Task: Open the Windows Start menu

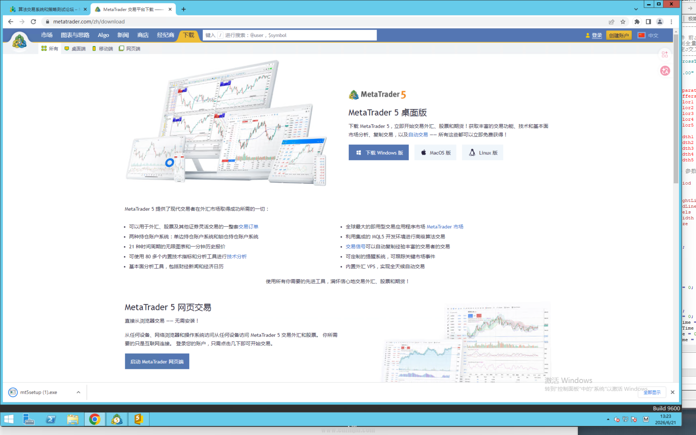Action: (x=9, y=419)
